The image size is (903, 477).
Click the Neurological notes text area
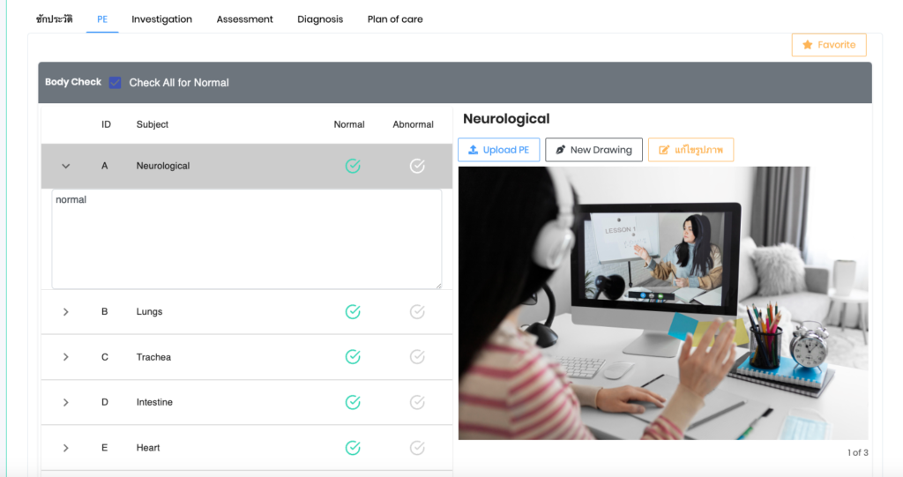246,238
